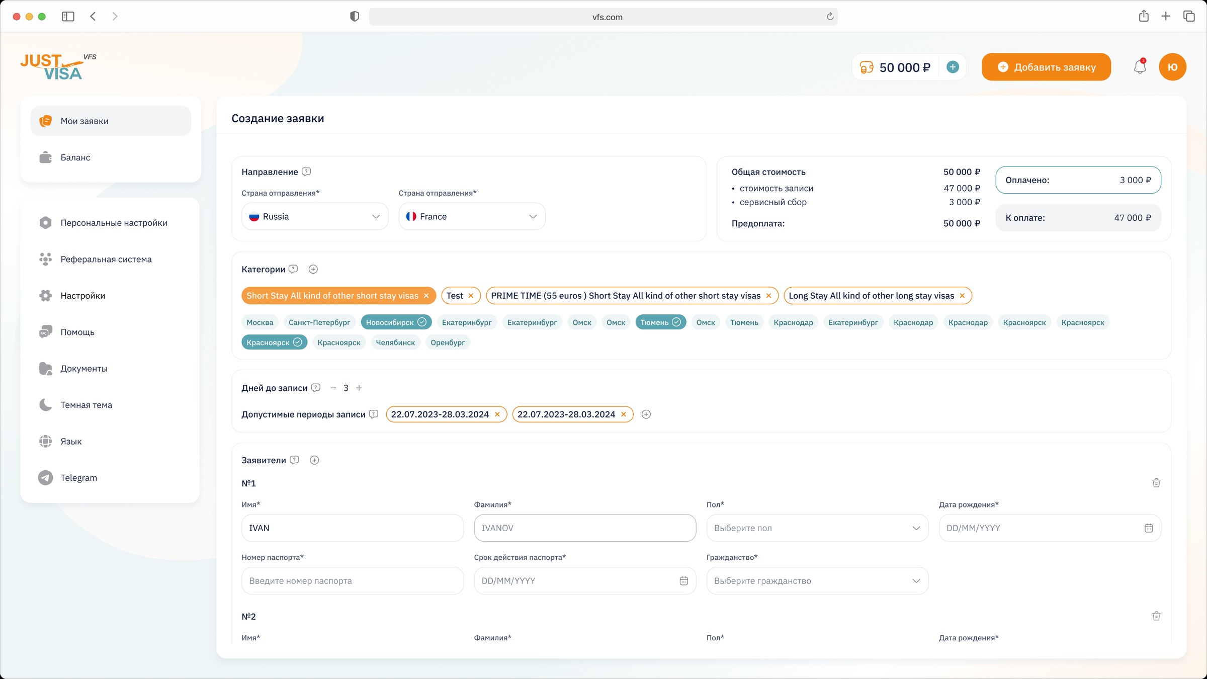Open Мои заявки in the sidebar
The image size is (1207, 679).
pyautogui.click(x=111, y=121)
